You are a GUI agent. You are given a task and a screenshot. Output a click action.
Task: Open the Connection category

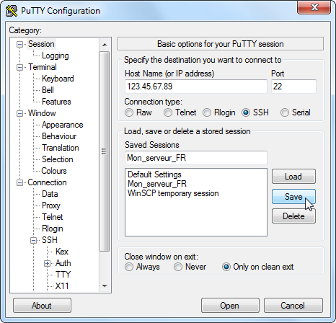[47, 182]
